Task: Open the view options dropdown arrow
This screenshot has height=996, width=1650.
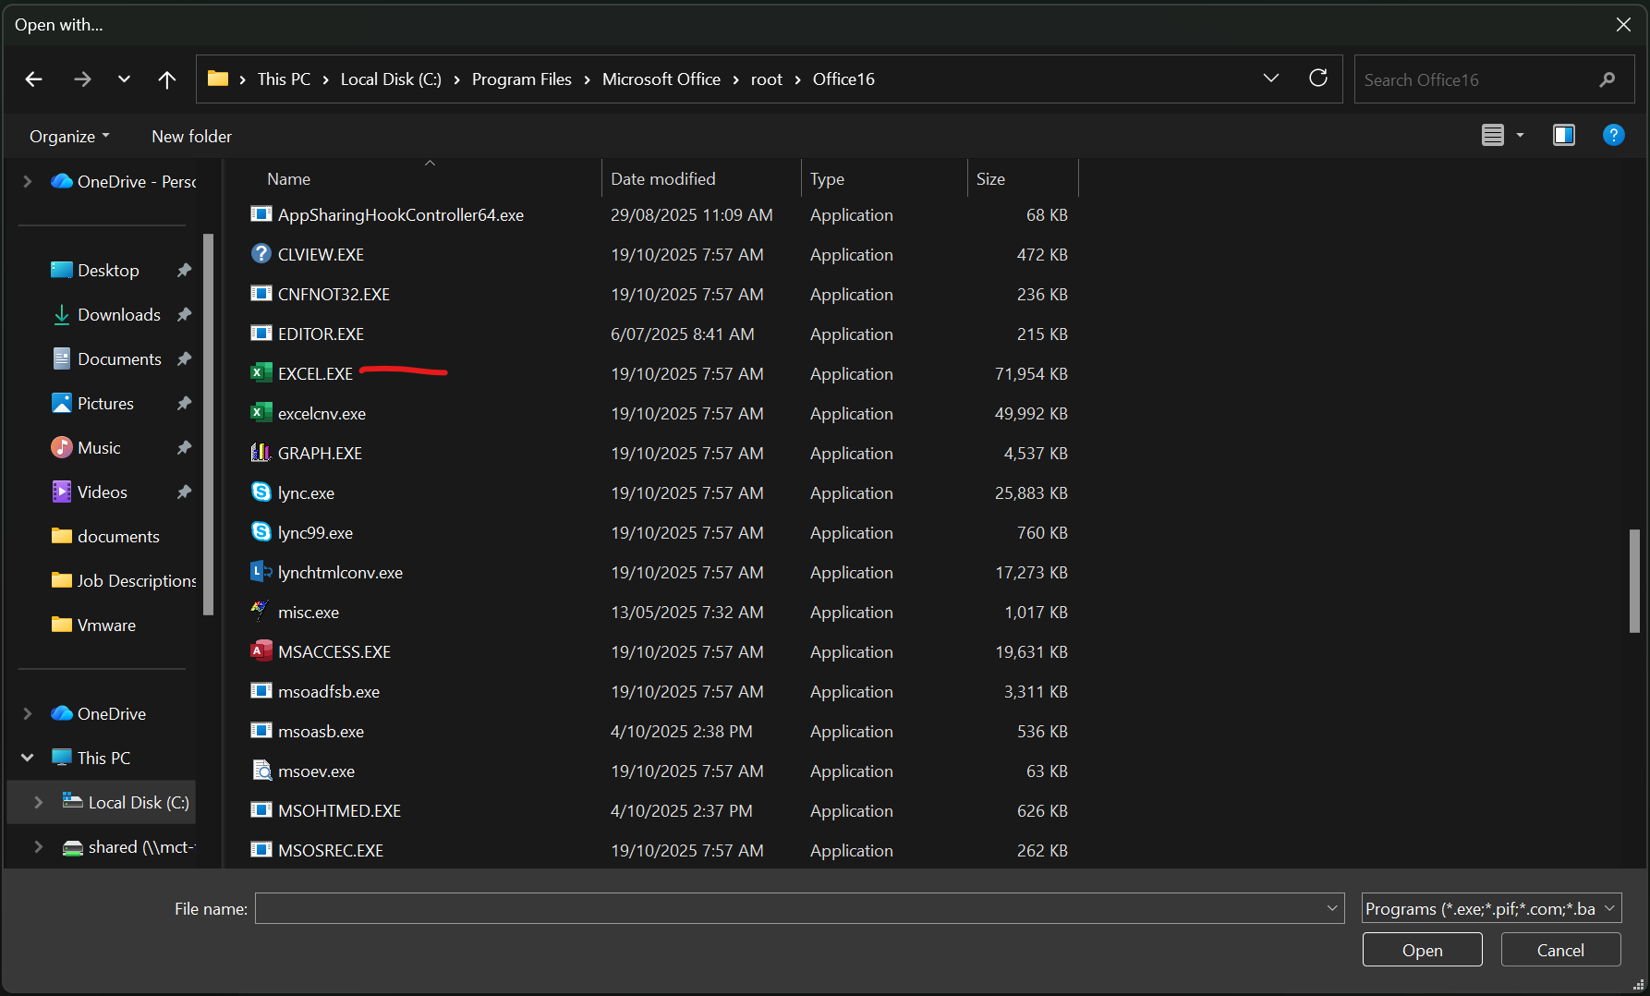Action: tap(1520, 136)
